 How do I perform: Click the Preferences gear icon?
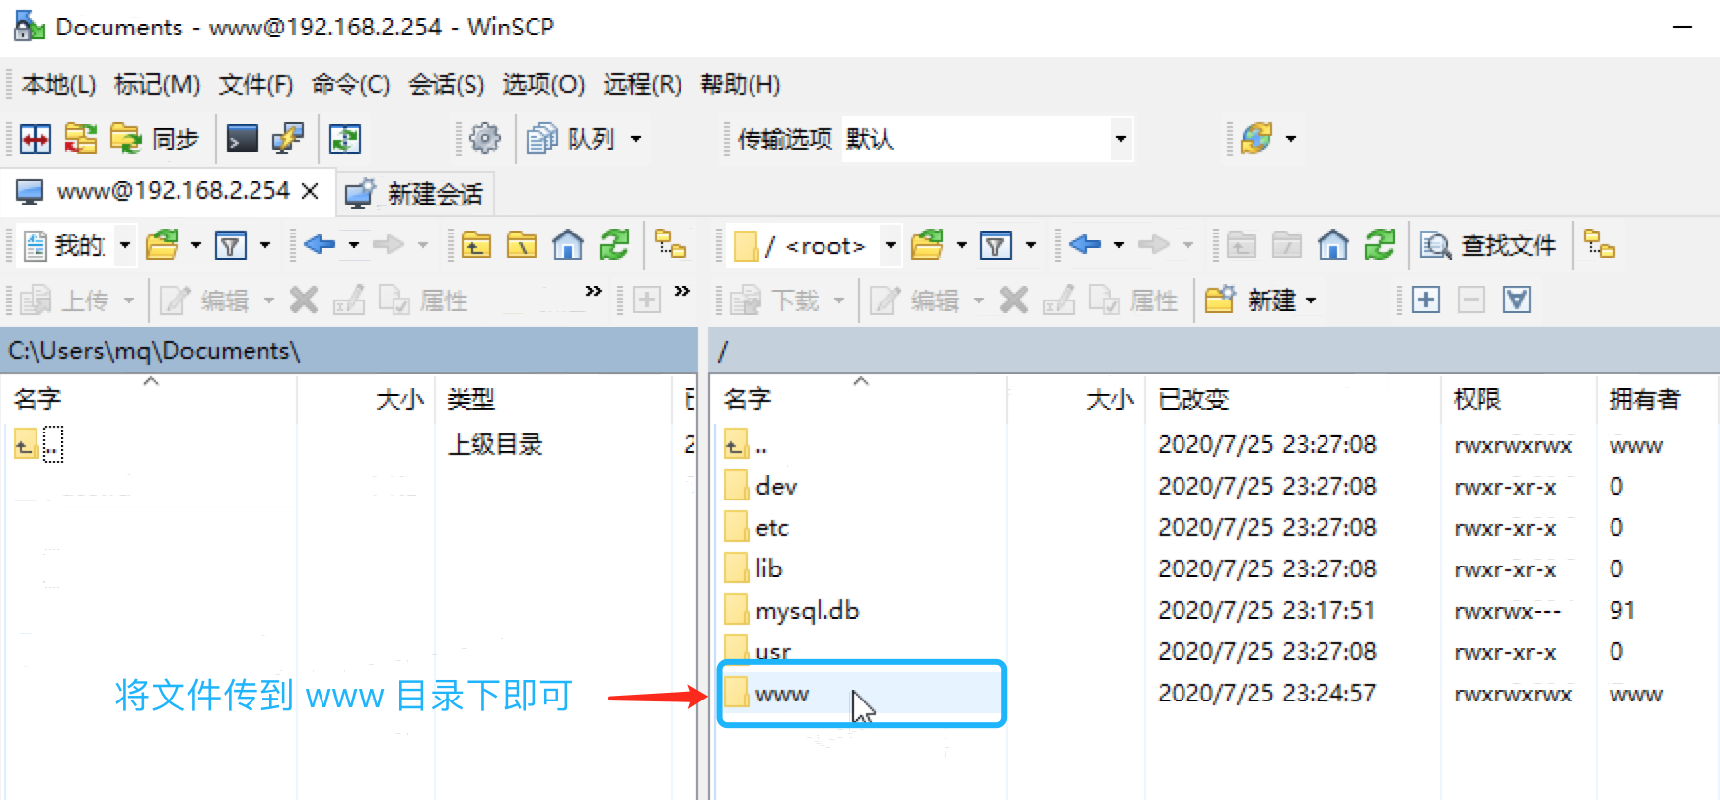click(484, 139)
